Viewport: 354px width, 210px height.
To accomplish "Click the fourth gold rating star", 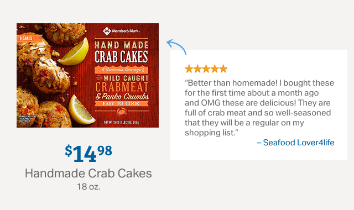I will [215, 69].
